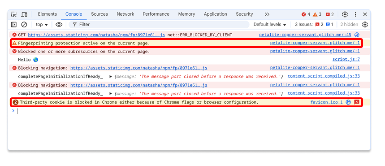Click the issues count badge in tab bar

point(329,14)
